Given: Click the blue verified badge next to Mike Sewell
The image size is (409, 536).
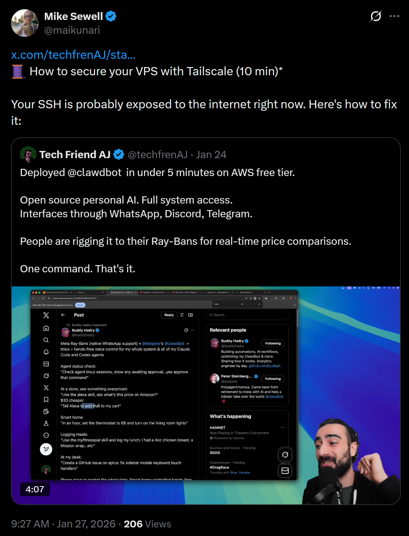Looking at the screenshot, I should (x=111, y=16).
